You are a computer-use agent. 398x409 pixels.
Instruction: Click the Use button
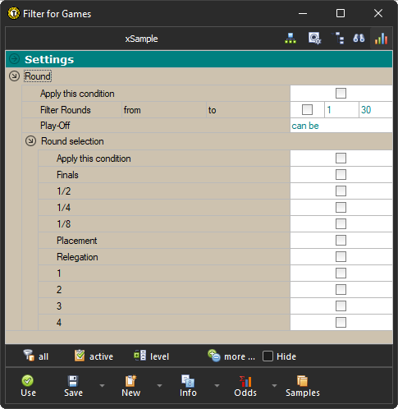click(28, 386)
